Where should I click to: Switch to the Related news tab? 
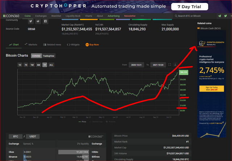click(x=52, y=44)
